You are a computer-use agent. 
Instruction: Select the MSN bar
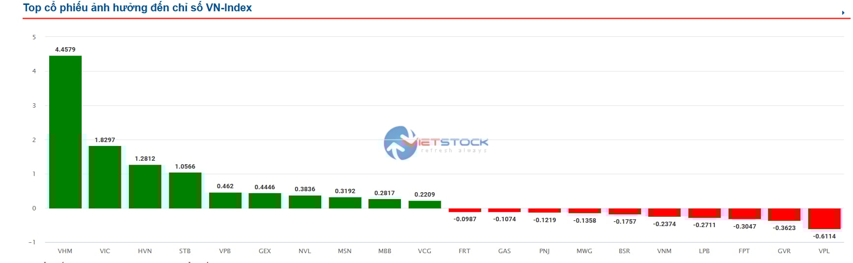(x=345, y=203)
